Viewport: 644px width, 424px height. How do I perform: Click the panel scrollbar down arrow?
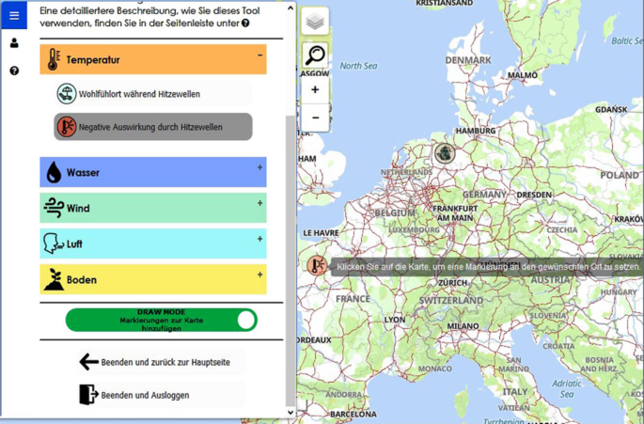[291, 412]
